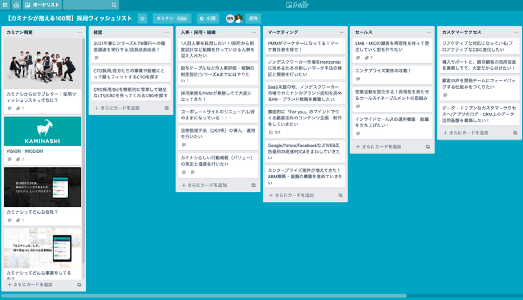The height and width of the screenshot is (300, 523).
Task: Click description icon on 目標管理手法 OKR card
Action: [x=184, y=145]
